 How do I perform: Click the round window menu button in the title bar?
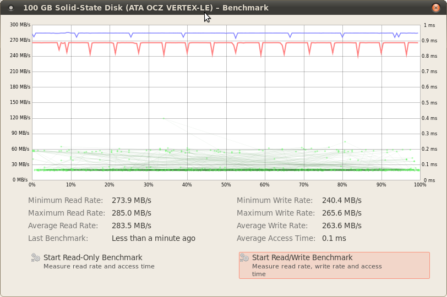11,8
